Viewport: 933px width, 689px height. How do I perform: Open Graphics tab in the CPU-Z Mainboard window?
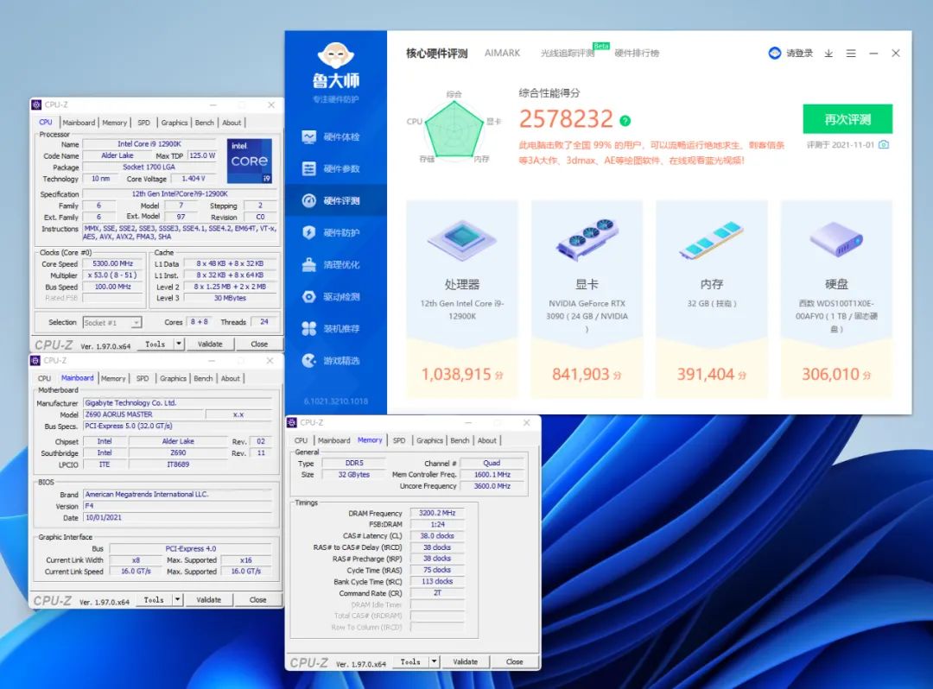pos(173,378)
